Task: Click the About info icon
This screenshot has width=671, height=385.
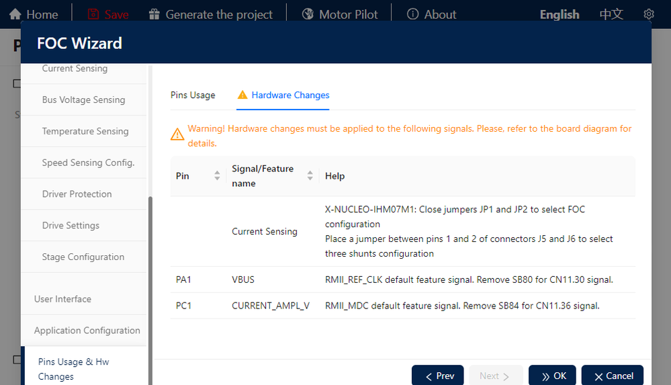Action: (x=412, y=14)
